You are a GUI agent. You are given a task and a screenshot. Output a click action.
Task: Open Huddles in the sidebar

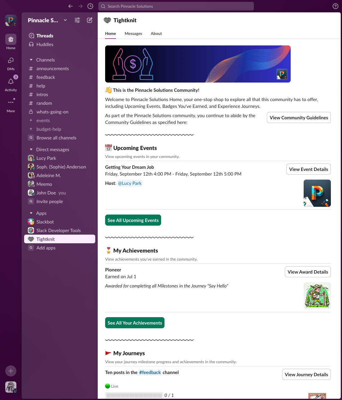(x=60, y=44)
